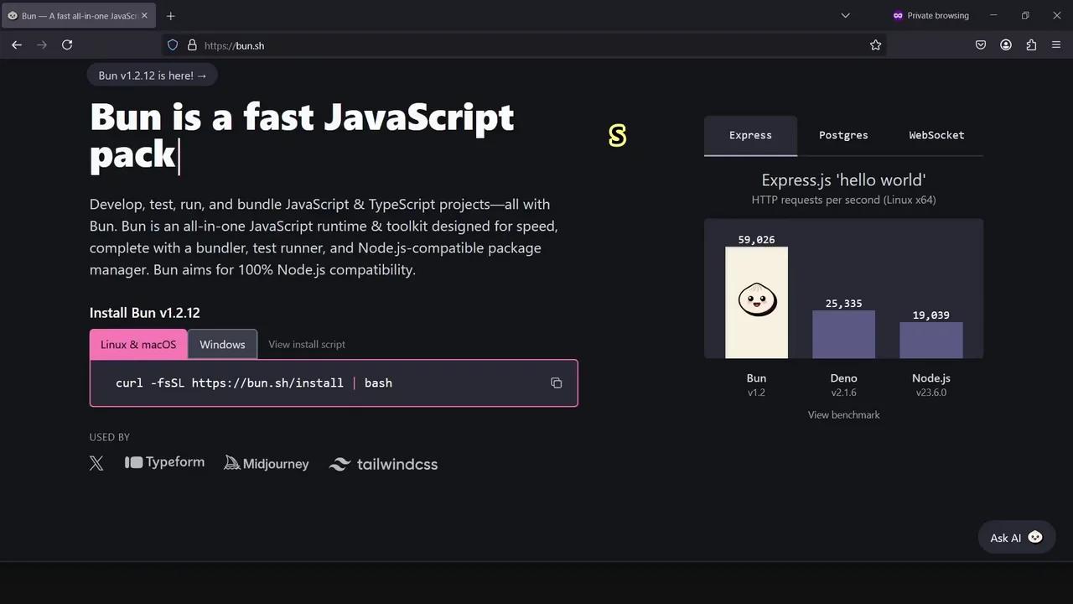Switch to the Postgres benchmark tab
This screenshot has height=604, width=1073.
coord(843,135)
